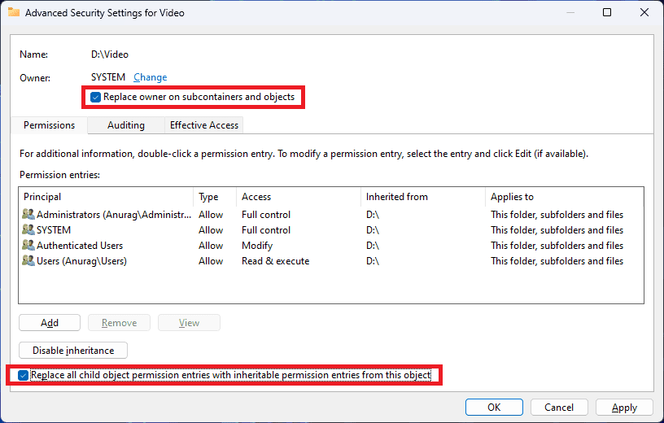The height and width of the screenshot is (423, 664).
Task: Open the Effective Access tab
Action: [x=203, y=125]
